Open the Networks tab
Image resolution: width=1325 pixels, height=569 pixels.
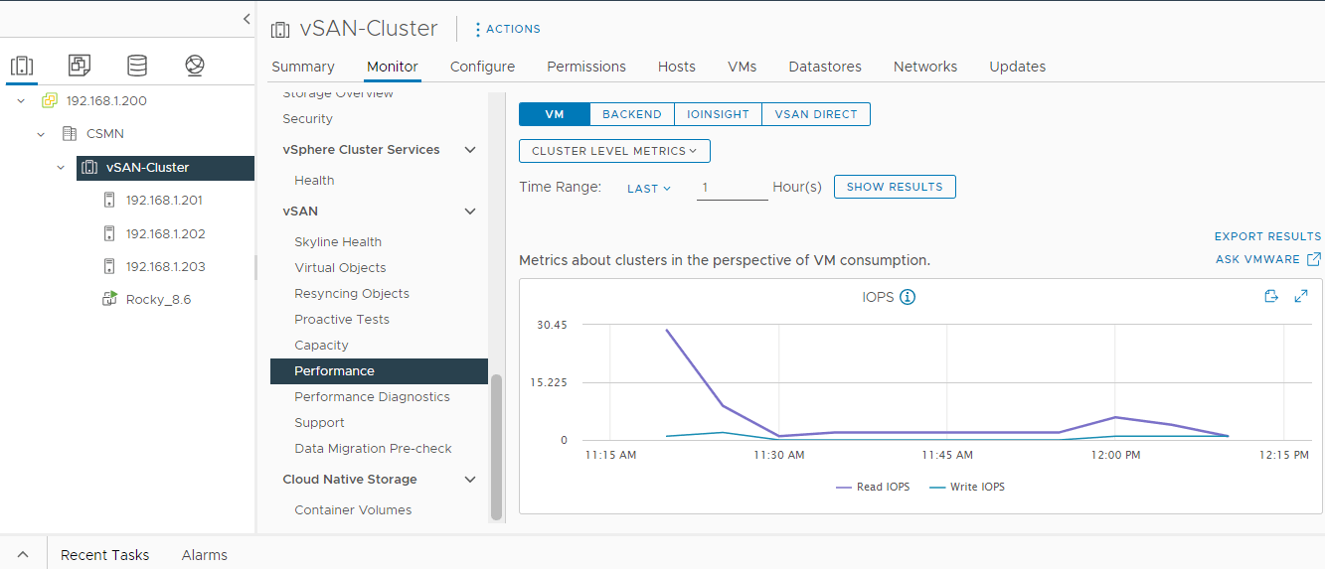(925, 67)
